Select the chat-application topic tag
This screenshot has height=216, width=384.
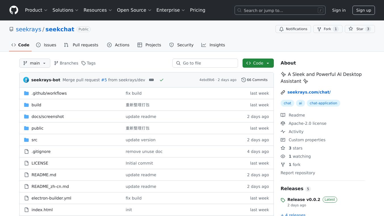click(x=323, y=103)
